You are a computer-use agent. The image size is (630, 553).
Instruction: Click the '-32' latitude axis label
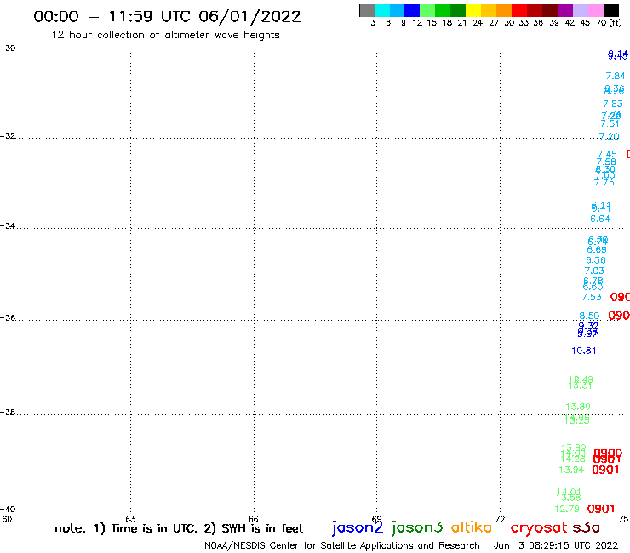pos(8,136)
